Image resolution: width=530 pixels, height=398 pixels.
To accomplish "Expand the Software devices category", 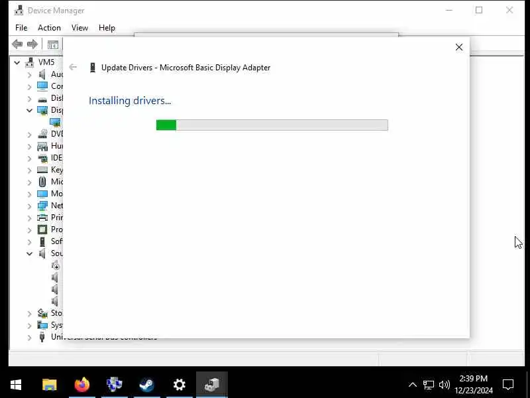I will (29, 241).
